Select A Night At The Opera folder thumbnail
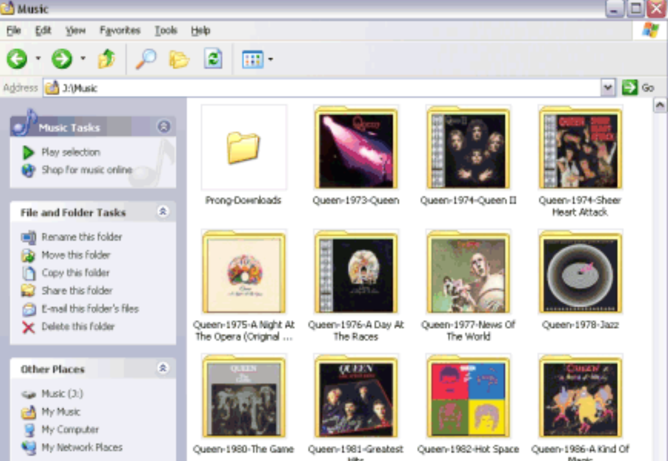The image size is (668, 461). click(x=244, y=272)
